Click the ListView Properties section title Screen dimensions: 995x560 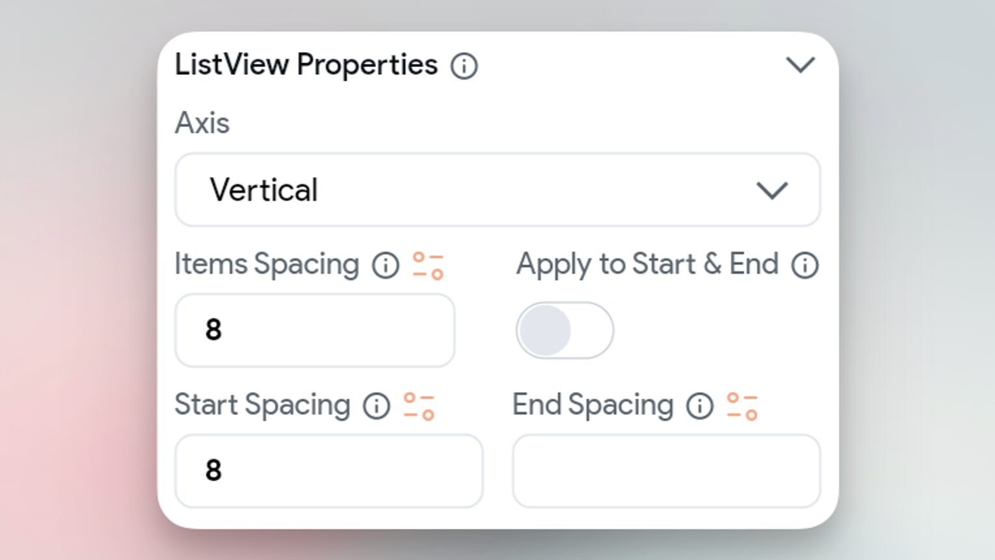point(306,65)
